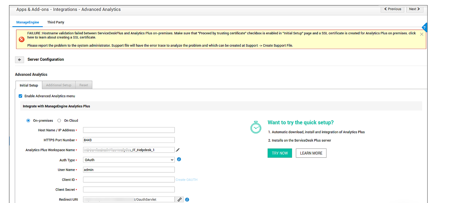Click the red error icon in failure banner

[x=22, y=39]
